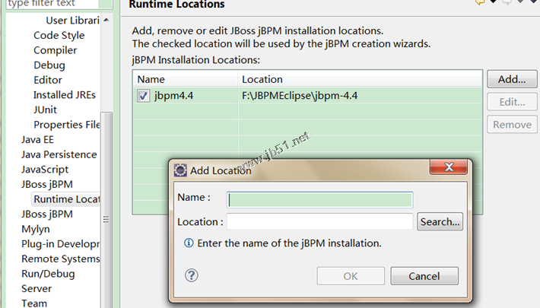The width and height of the screenshot is (540, 308).
Task: Select Java Persistence preferences category
Action: click(59, 154)
